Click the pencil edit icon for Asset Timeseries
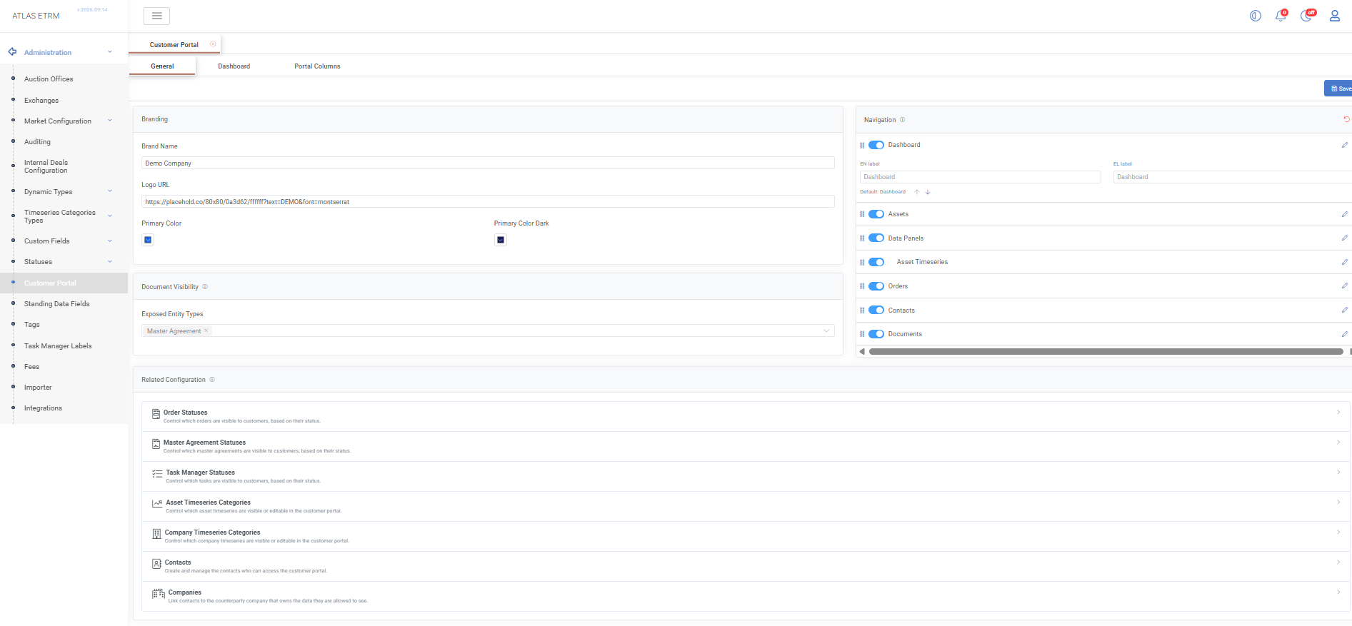Screen dimensions: 1352x626 [1344, 262]
